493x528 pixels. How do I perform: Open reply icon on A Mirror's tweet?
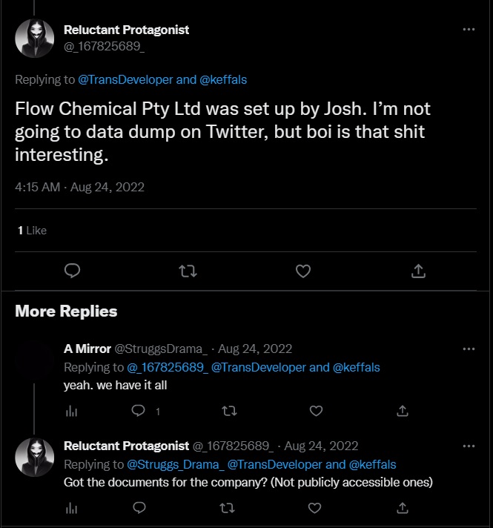point(138,410)
